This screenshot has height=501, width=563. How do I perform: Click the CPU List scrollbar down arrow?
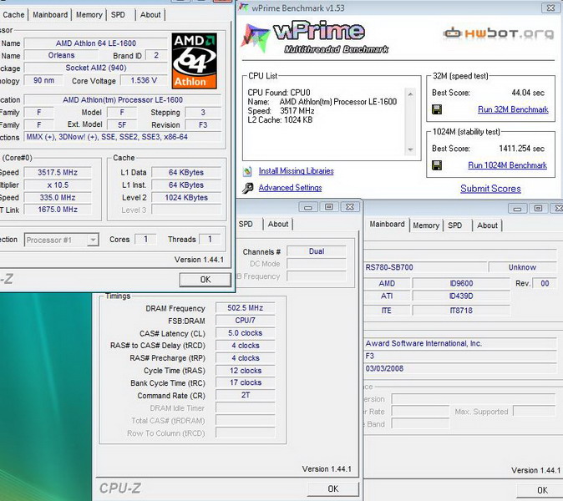410,149
